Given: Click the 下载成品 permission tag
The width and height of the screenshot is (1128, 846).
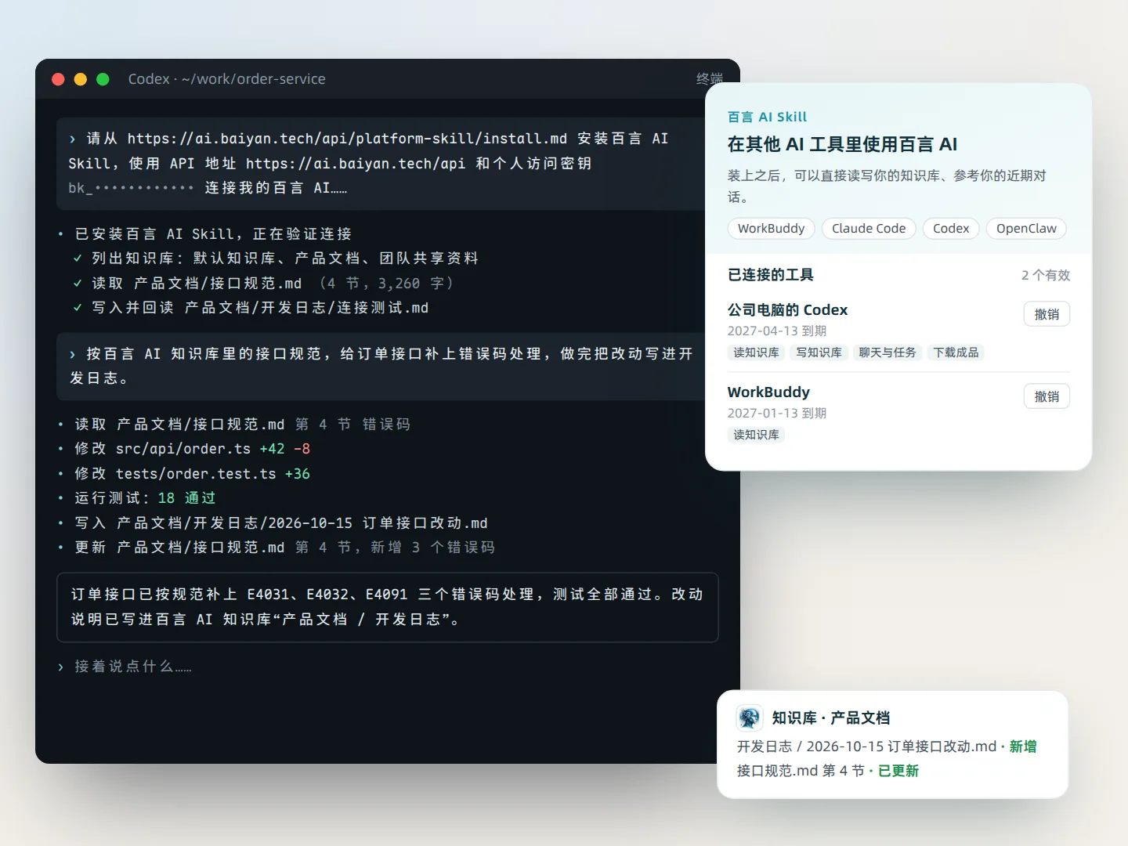Looking at the screenshot, I should 956,352.
